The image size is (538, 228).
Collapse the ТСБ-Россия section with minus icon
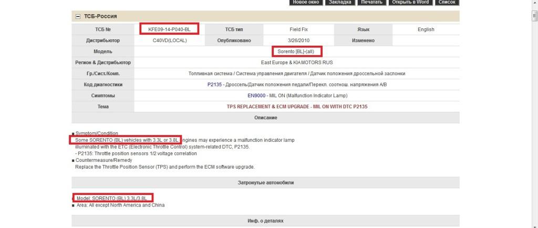tap(78, 16)
